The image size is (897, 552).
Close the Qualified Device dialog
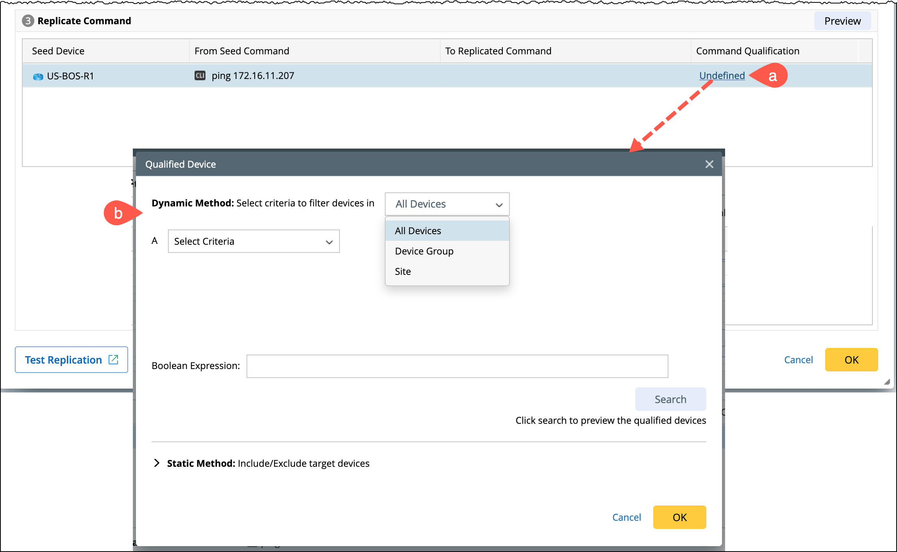pyautogui.click(x=709, y=164)
